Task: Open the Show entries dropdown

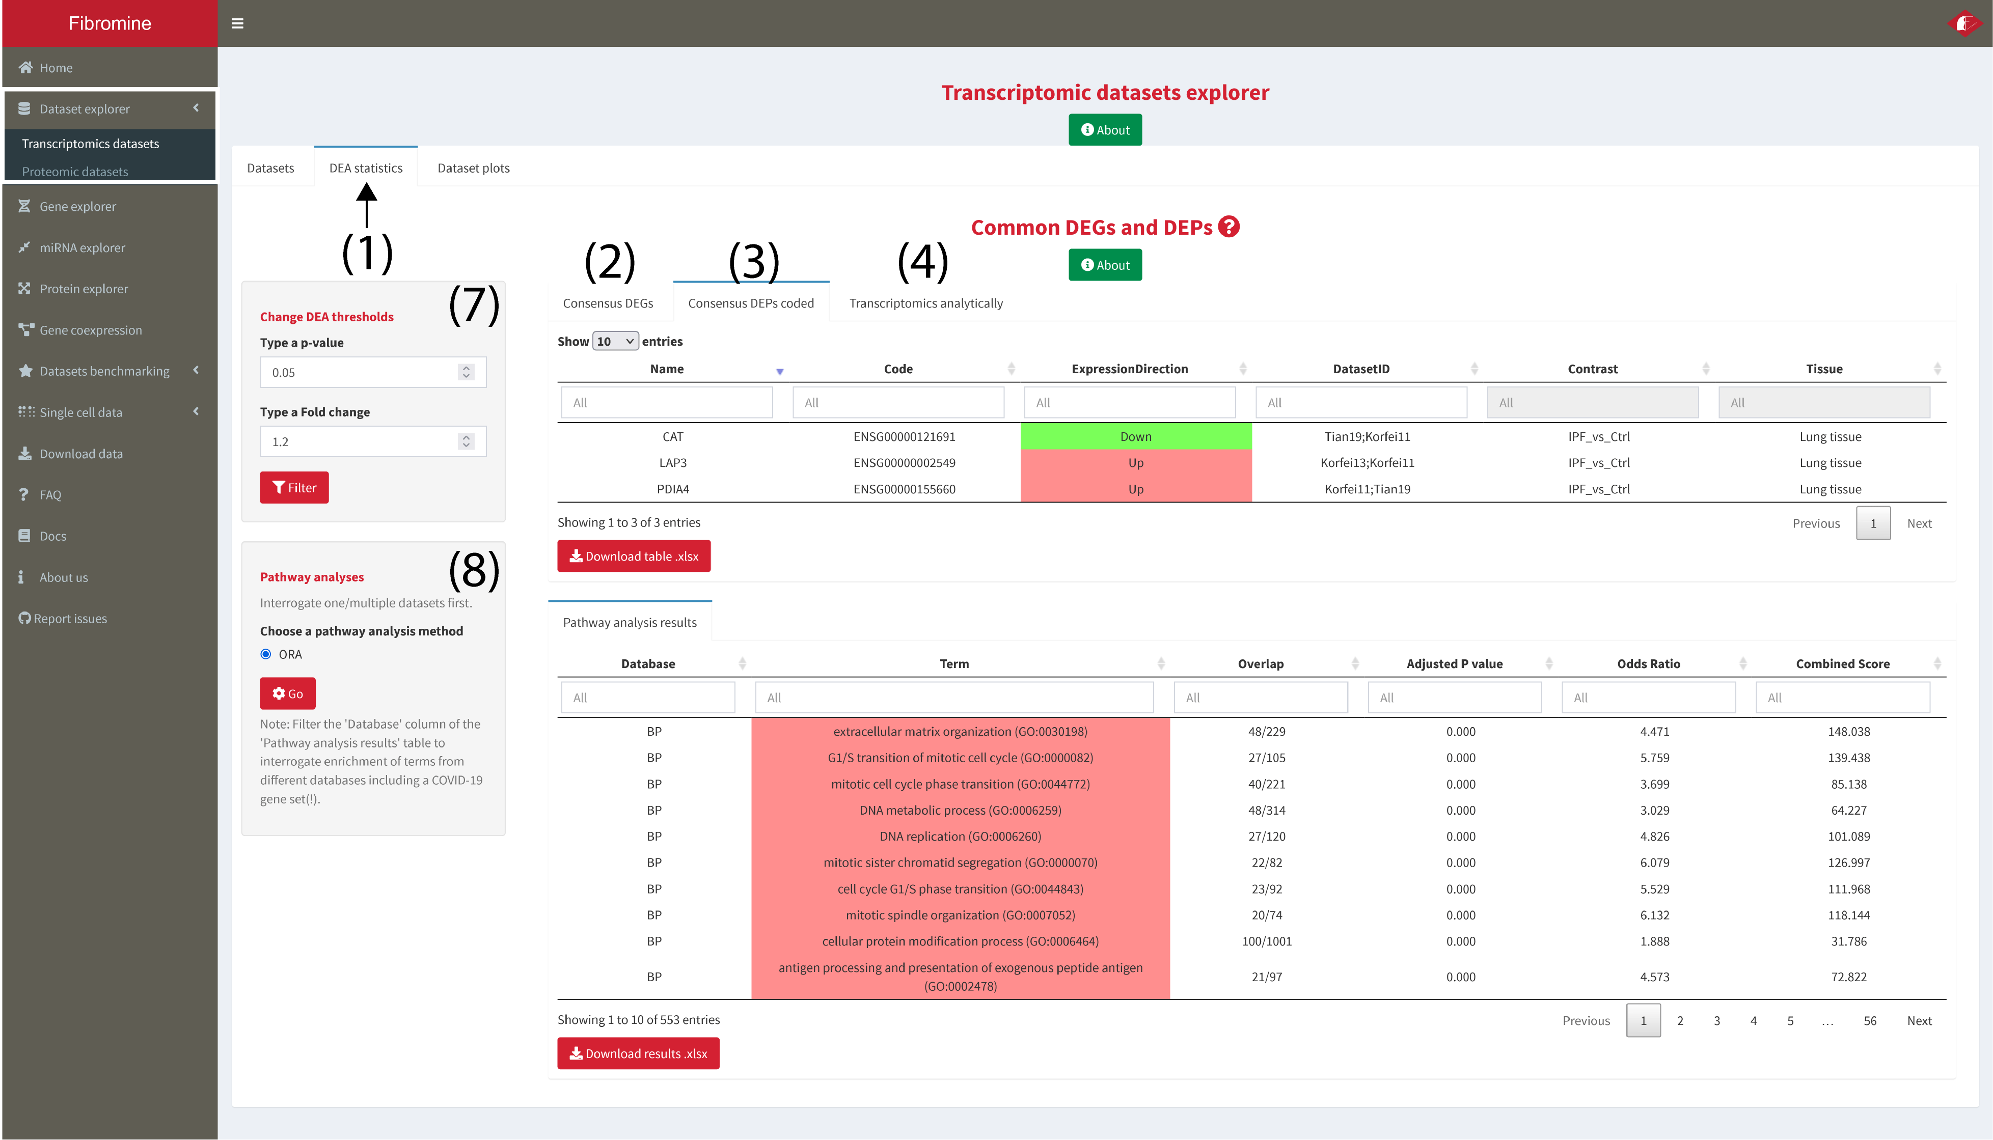Action: [615, 341]
